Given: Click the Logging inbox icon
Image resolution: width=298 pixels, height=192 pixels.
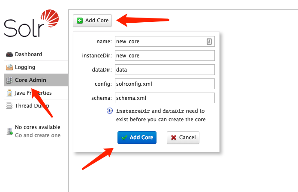Looking at the screenshot, I should 9,67.
